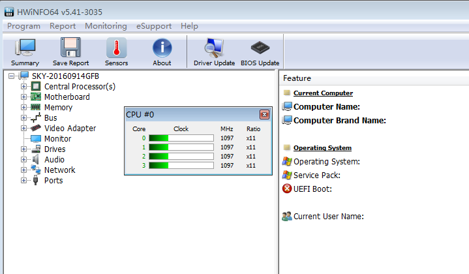The image size is (469, 274).
Task: Expand the Central Processor(s) node
Action: 23,87
